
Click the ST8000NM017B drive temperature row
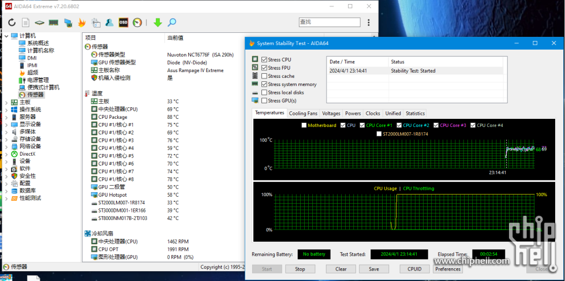click(x=135, y=218)
